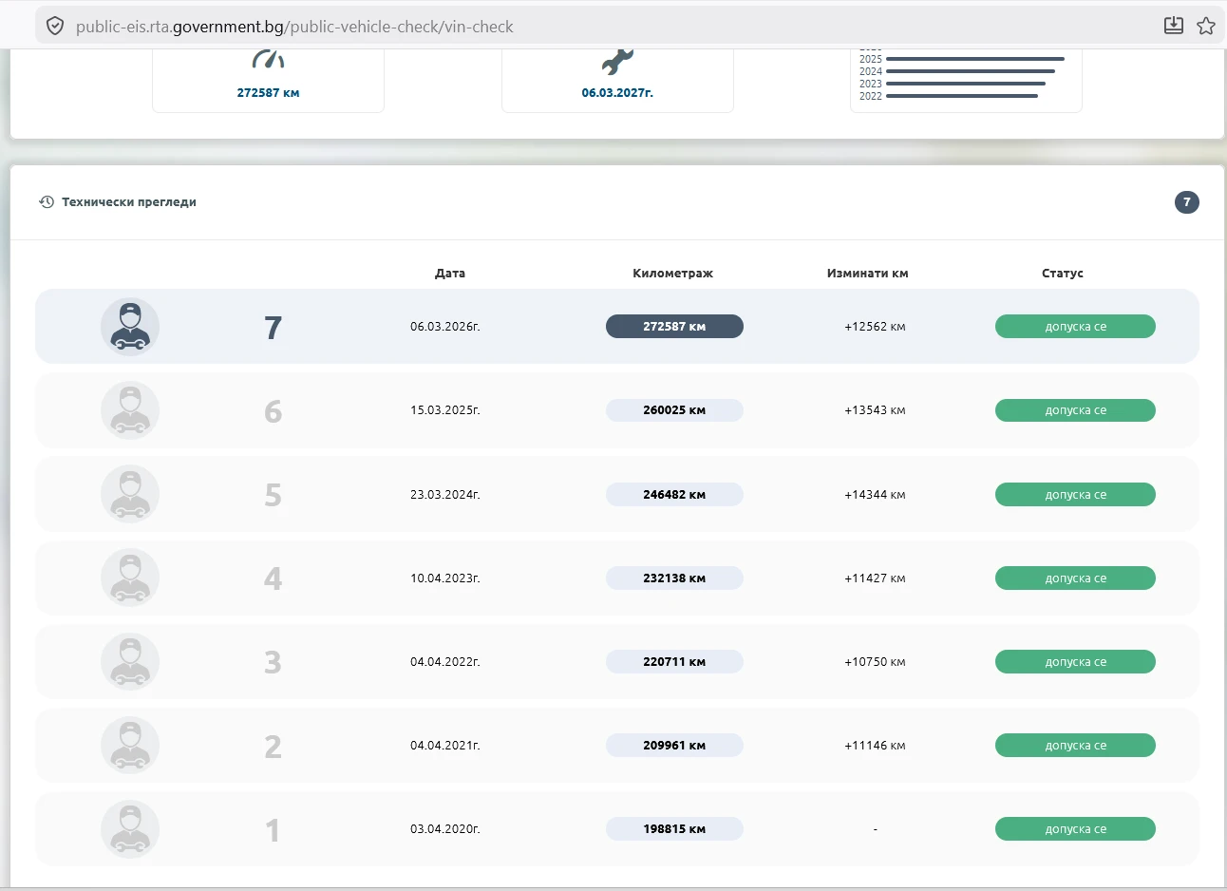Click допуска се status for 15.03.2025
This screenshot has width=1227, height=891.
1075,410
